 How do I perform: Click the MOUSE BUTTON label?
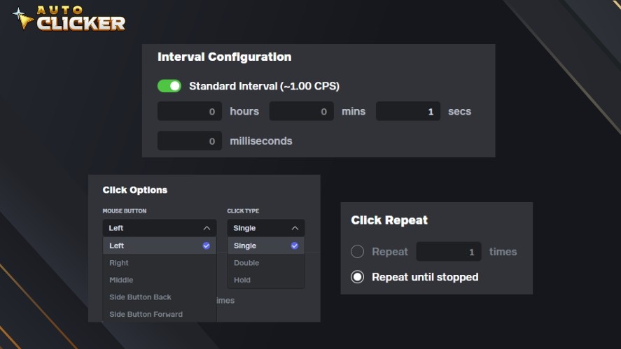coord(125,211)
